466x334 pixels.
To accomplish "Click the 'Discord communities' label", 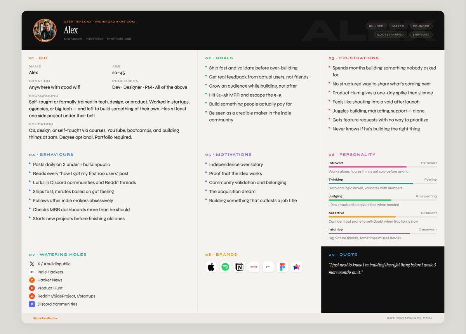I will (x=57, y=304).
